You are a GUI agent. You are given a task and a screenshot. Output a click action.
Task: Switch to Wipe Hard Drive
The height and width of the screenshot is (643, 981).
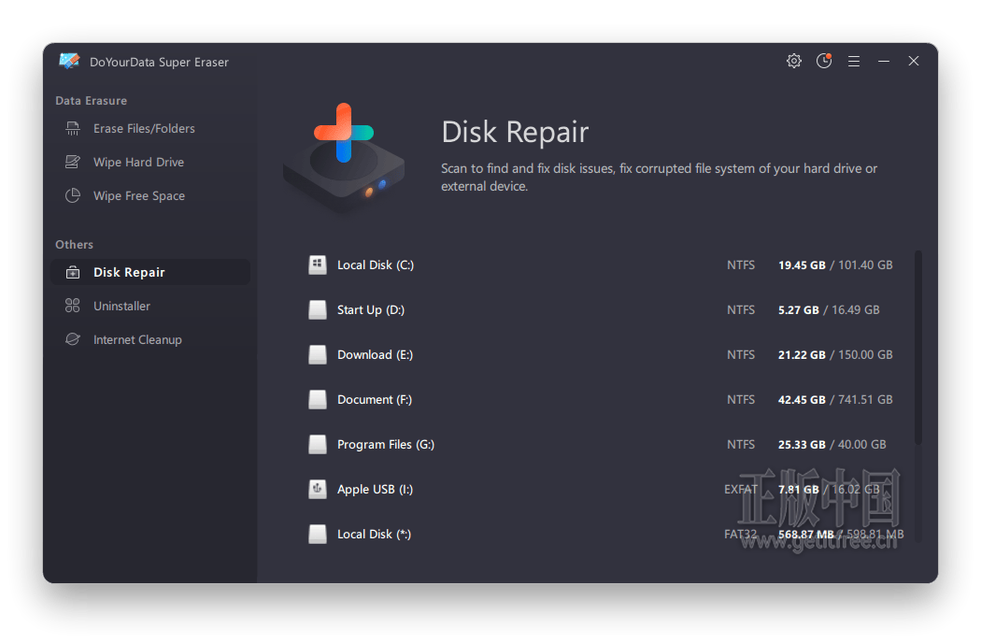pyautogui.click(x=150, y=163)
